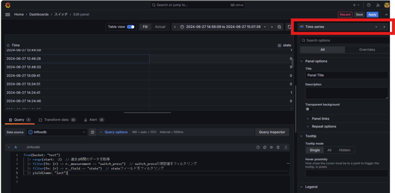The height and width of the screenshot is (193, 395).
Task: Duplicate query A using copy icon
Action: point(265,147)
